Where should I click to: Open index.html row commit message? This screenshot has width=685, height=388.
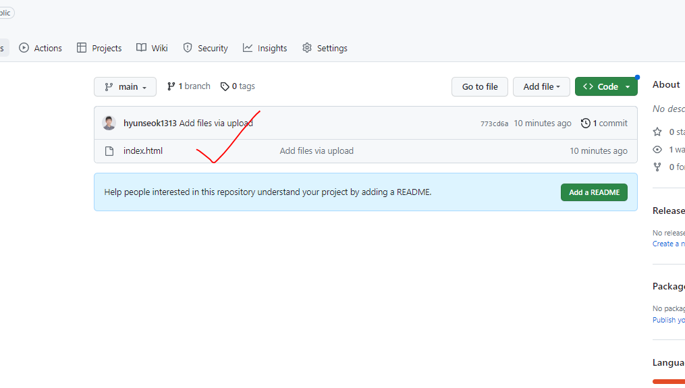click(x=317, y=150)
